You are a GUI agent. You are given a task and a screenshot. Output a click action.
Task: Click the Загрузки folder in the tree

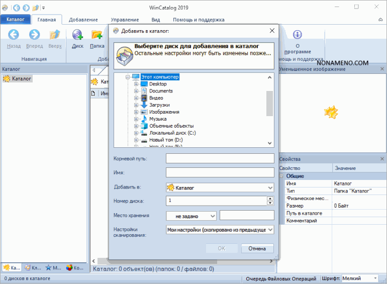[x=159, y=105]
